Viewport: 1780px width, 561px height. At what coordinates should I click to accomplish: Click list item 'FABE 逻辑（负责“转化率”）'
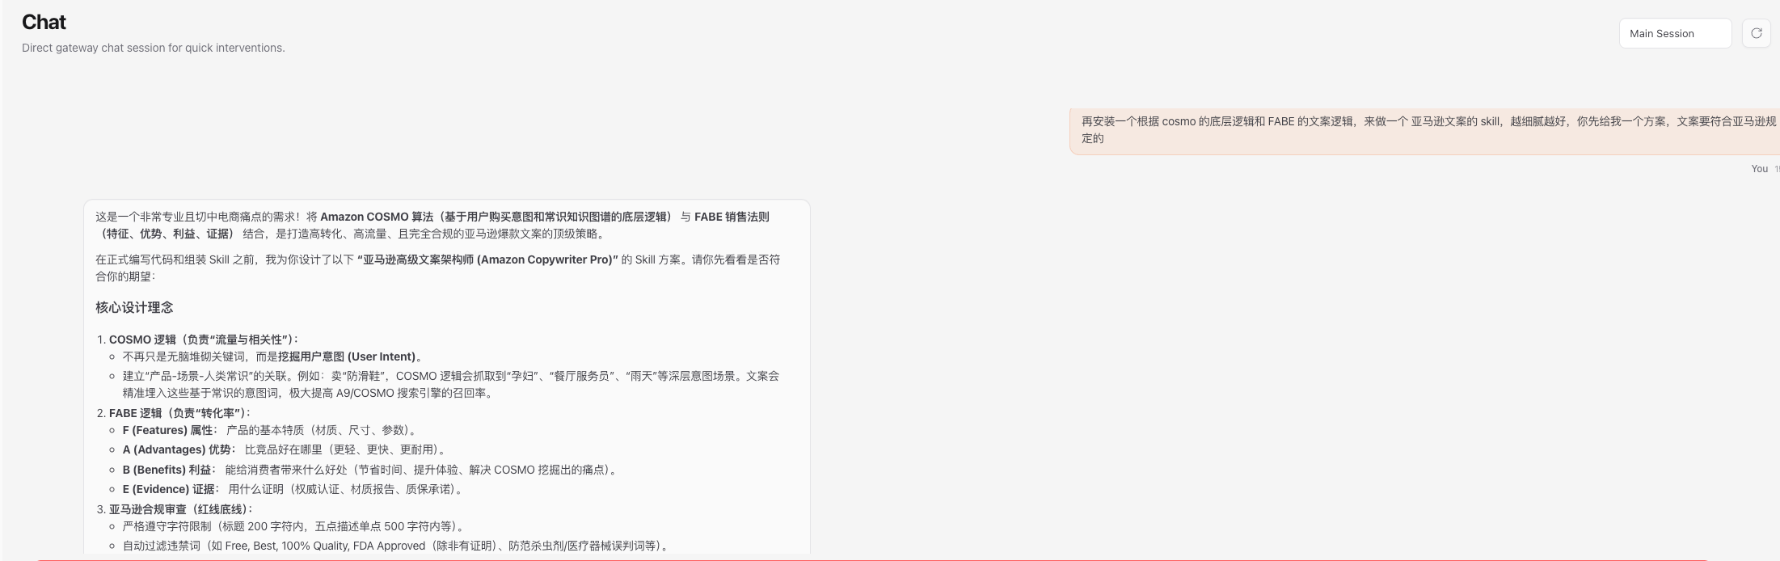(x=180, y=413)
